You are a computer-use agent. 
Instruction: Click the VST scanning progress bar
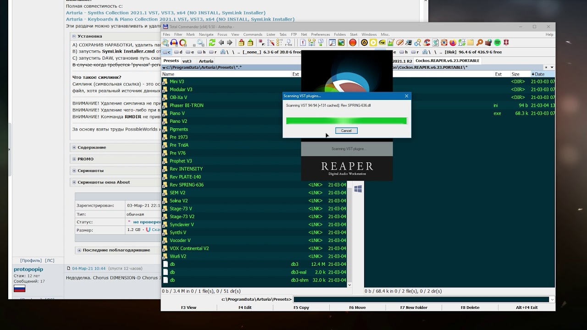(x=346, y=121)
